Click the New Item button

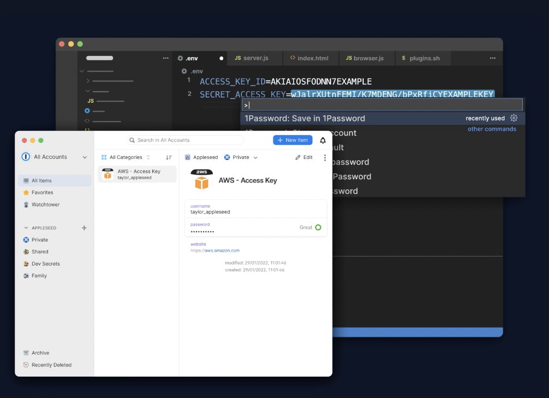pos(293,140)
